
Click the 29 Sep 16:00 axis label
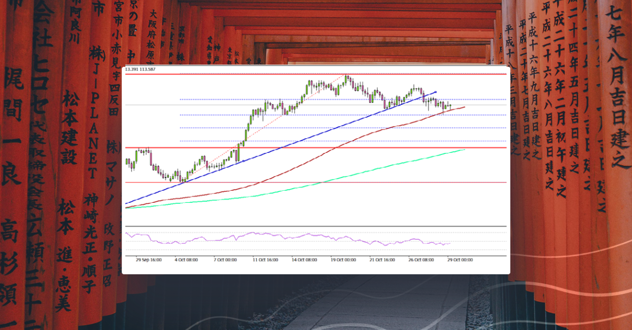pos(149,259)
